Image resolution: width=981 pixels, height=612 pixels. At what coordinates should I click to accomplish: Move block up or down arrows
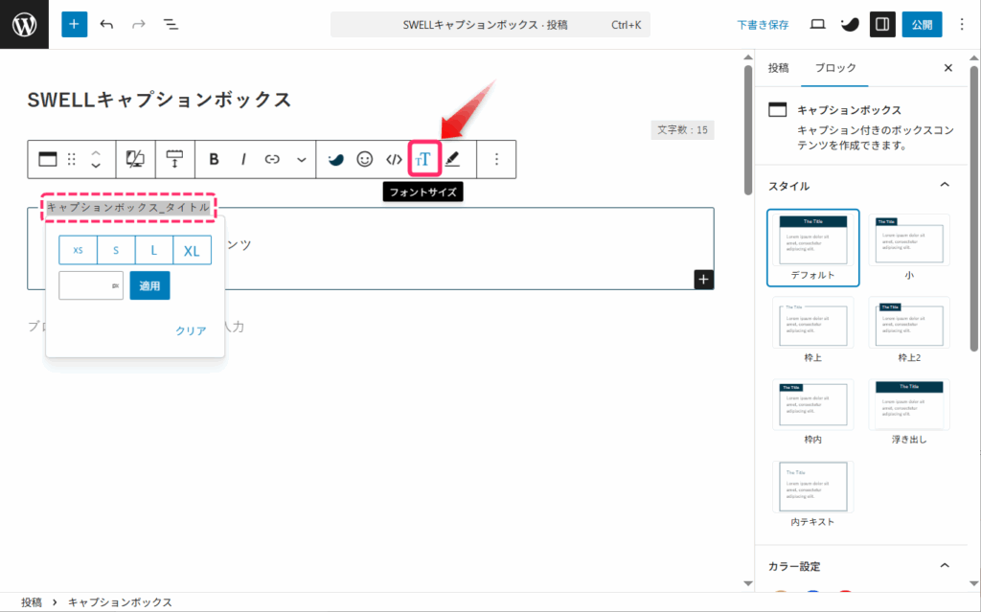click(x=96, y=159)
